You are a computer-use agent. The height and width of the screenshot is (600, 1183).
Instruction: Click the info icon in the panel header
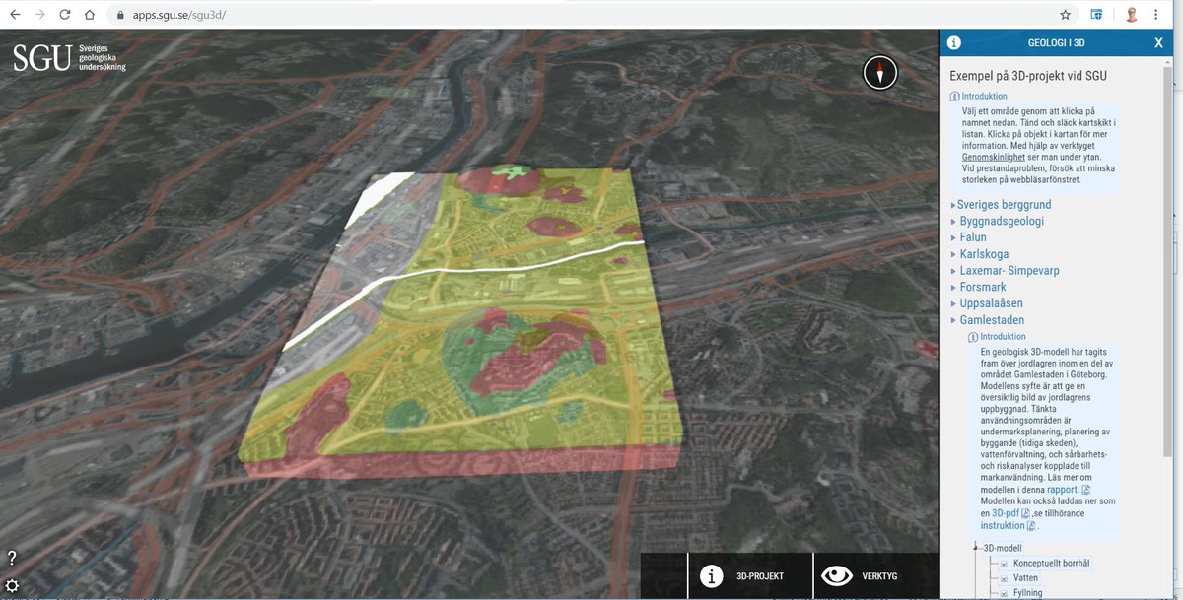(954, 42)
